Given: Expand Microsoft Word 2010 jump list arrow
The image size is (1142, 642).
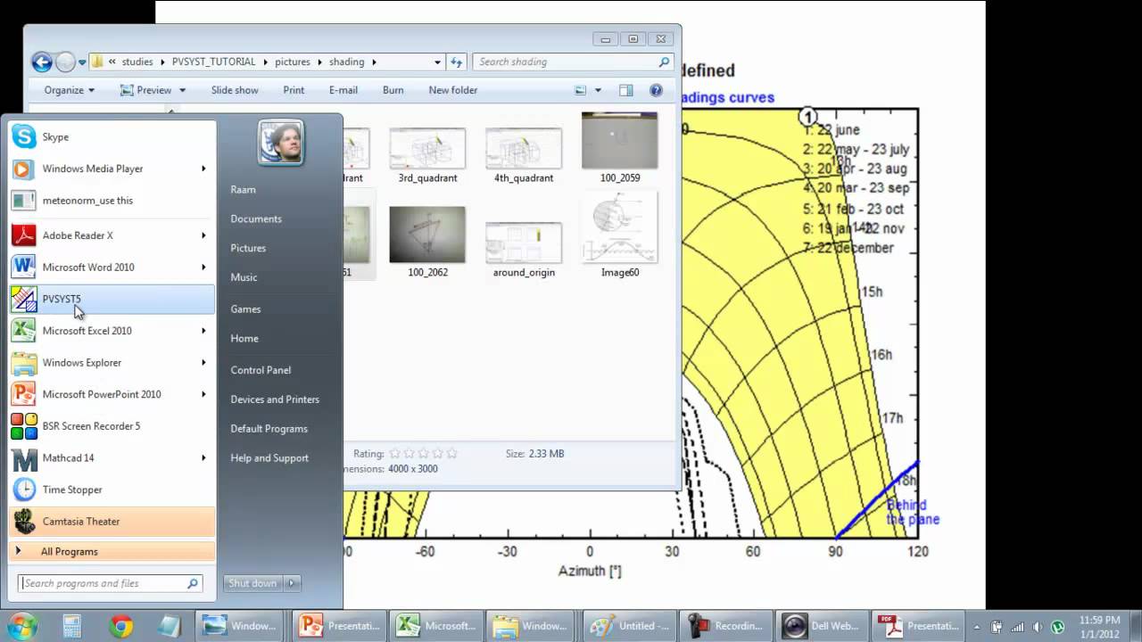Looking at the screenshot, I should (203, 267).
